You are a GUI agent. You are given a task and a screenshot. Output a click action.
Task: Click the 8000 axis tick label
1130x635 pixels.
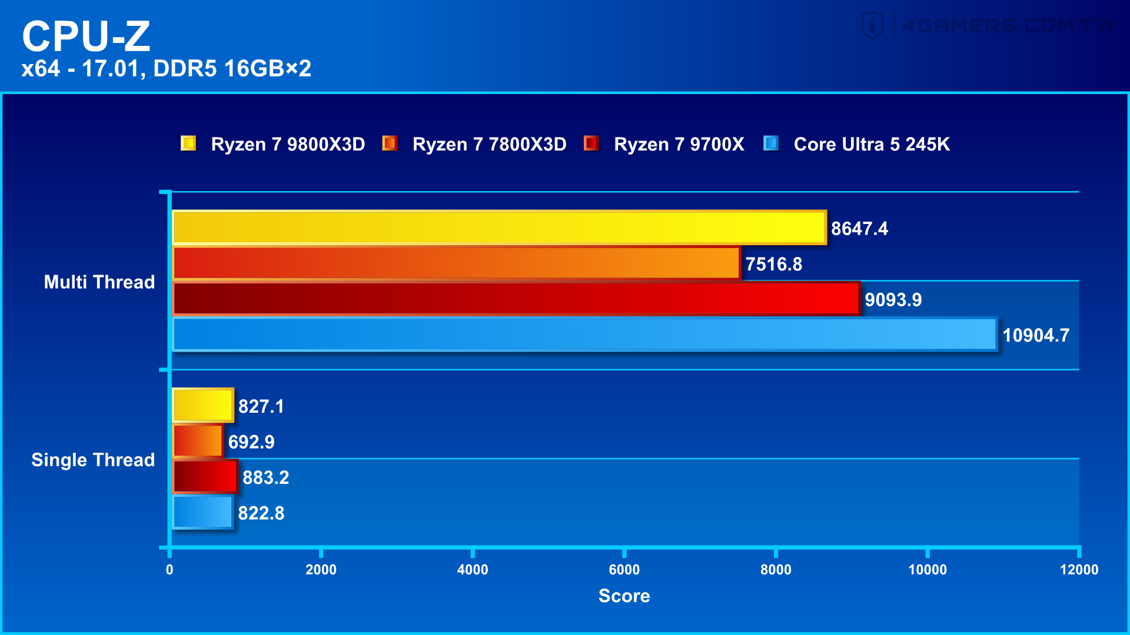tap(776, 570)
